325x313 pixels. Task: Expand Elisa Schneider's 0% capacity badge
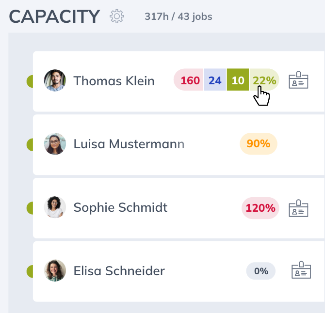[x=261, y=271]
